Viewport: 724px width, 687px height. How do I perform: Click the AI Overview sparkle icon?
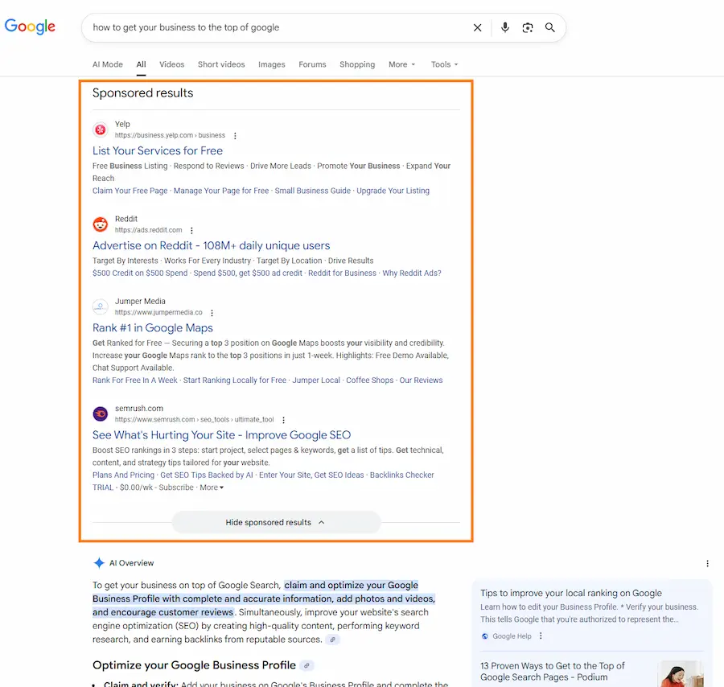99,562
